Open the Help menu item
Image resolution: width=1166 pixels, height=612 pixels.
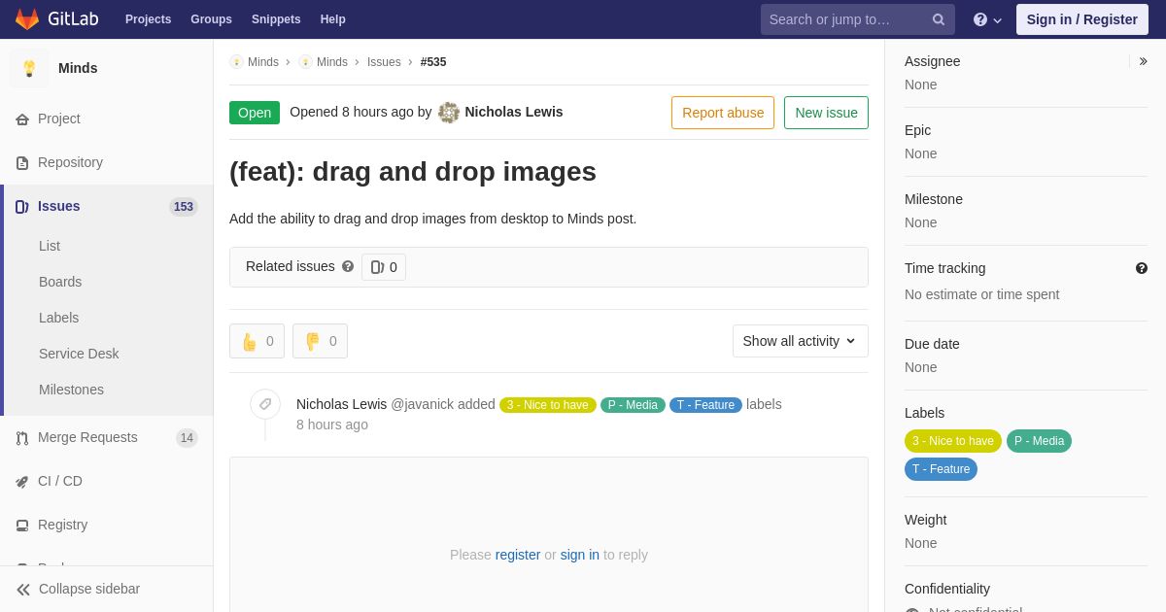click(333, 19)
